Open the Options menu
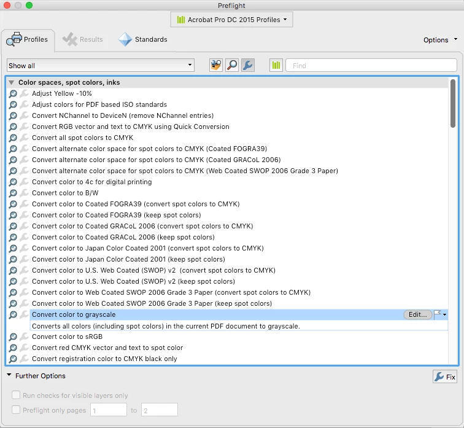Screen dimensions: 464x428 (440, 40)
